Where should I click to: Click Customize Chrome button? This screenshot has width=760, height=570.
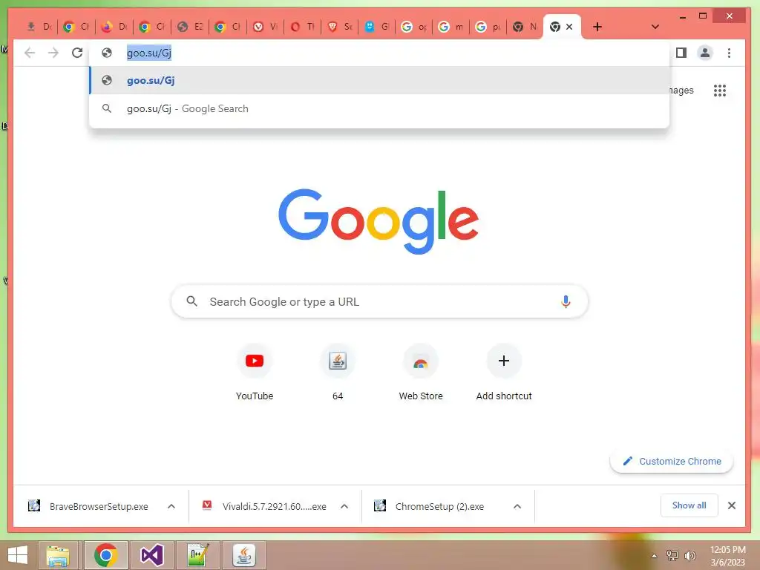[671, 461]
